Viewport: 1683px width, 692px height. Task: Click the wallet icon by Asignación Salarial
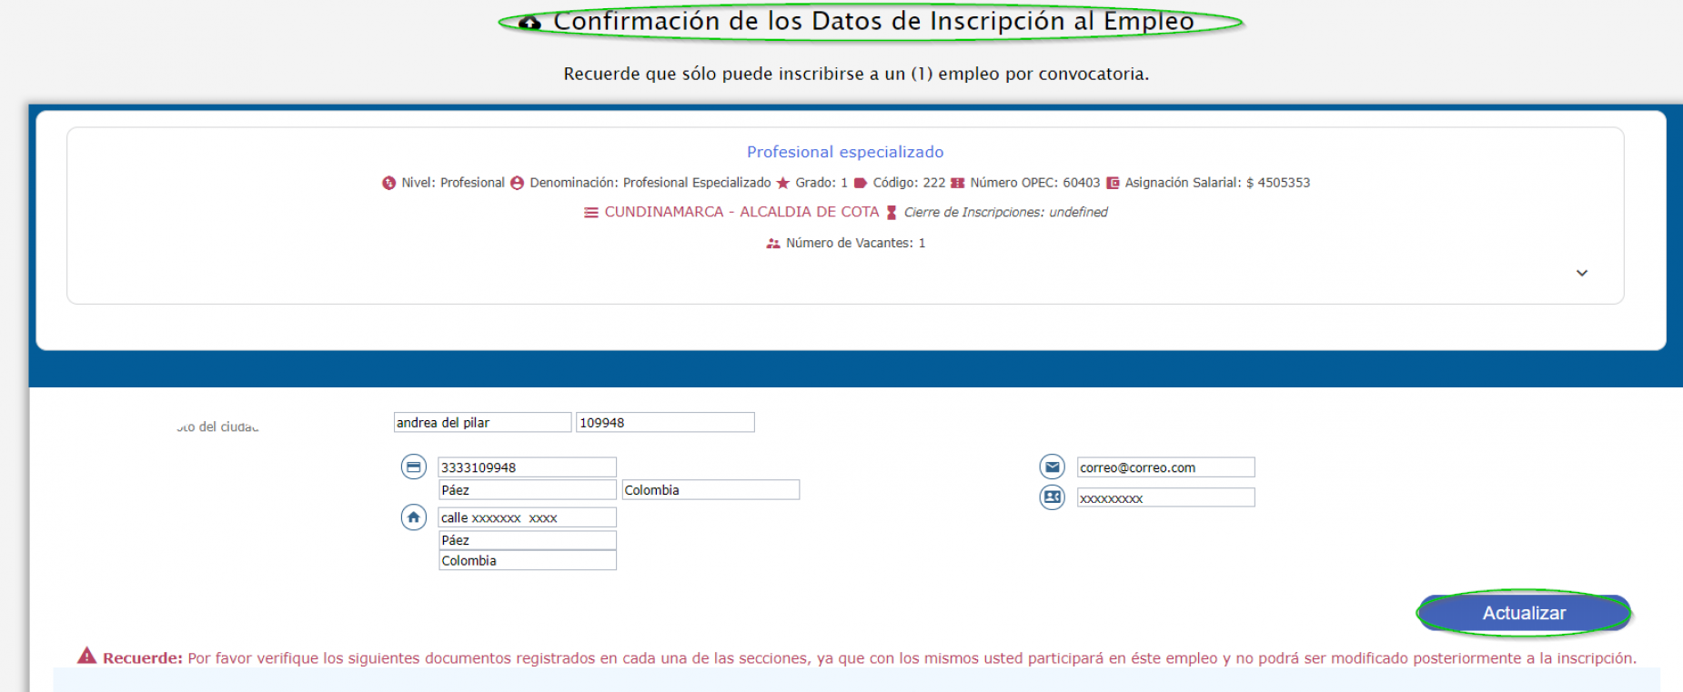[1113, 184]
